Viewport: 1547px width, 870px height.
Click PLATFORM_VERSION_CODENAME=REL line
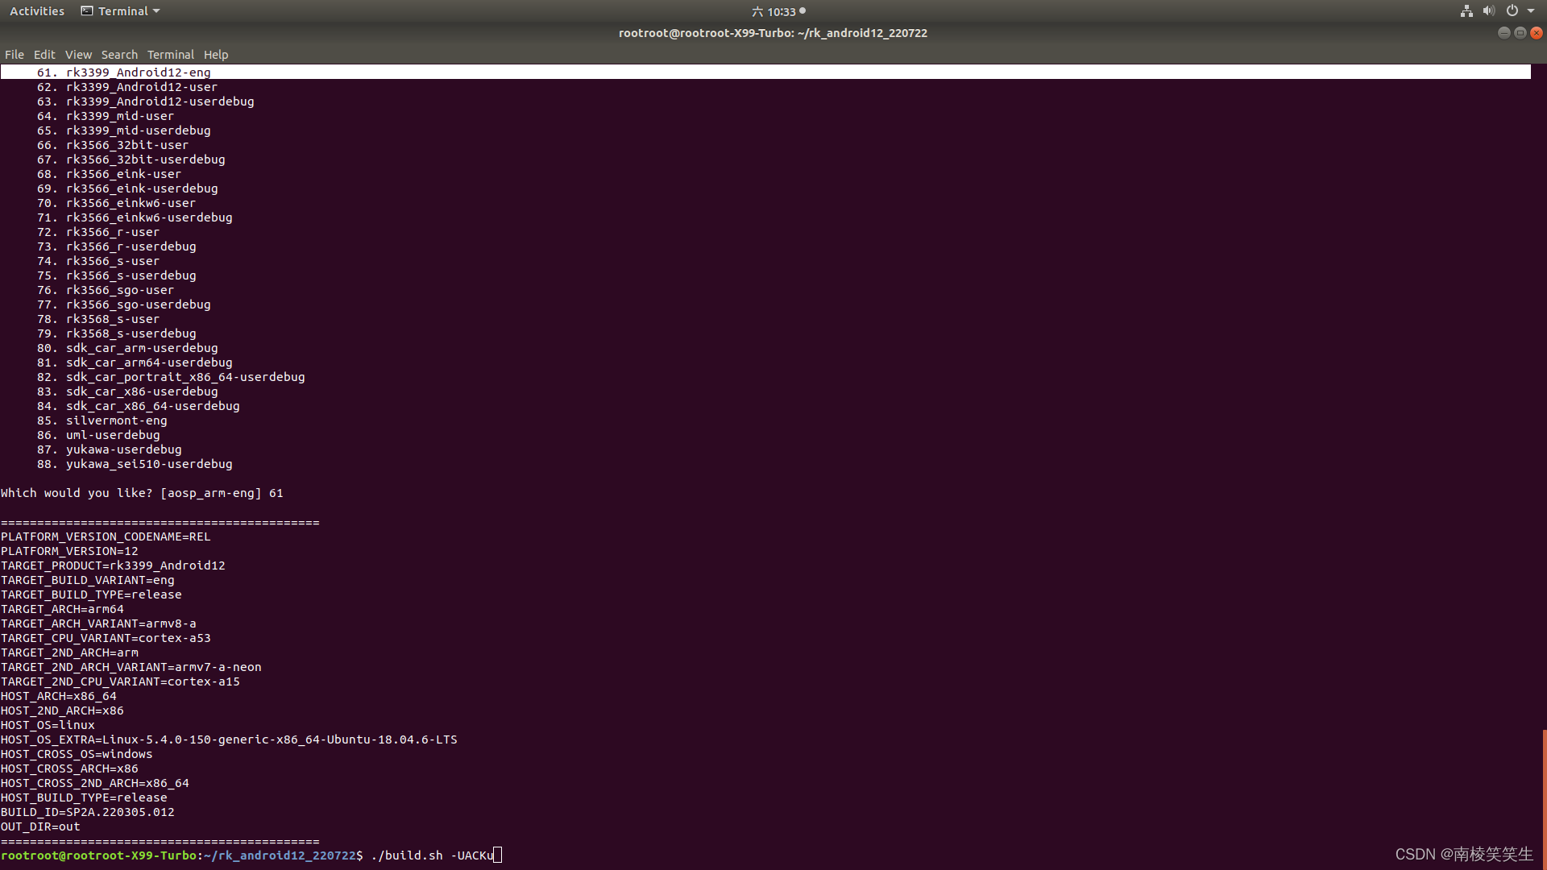click(106, 536)
